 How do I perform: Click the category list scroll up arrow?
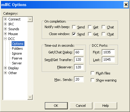click(30, 19)
